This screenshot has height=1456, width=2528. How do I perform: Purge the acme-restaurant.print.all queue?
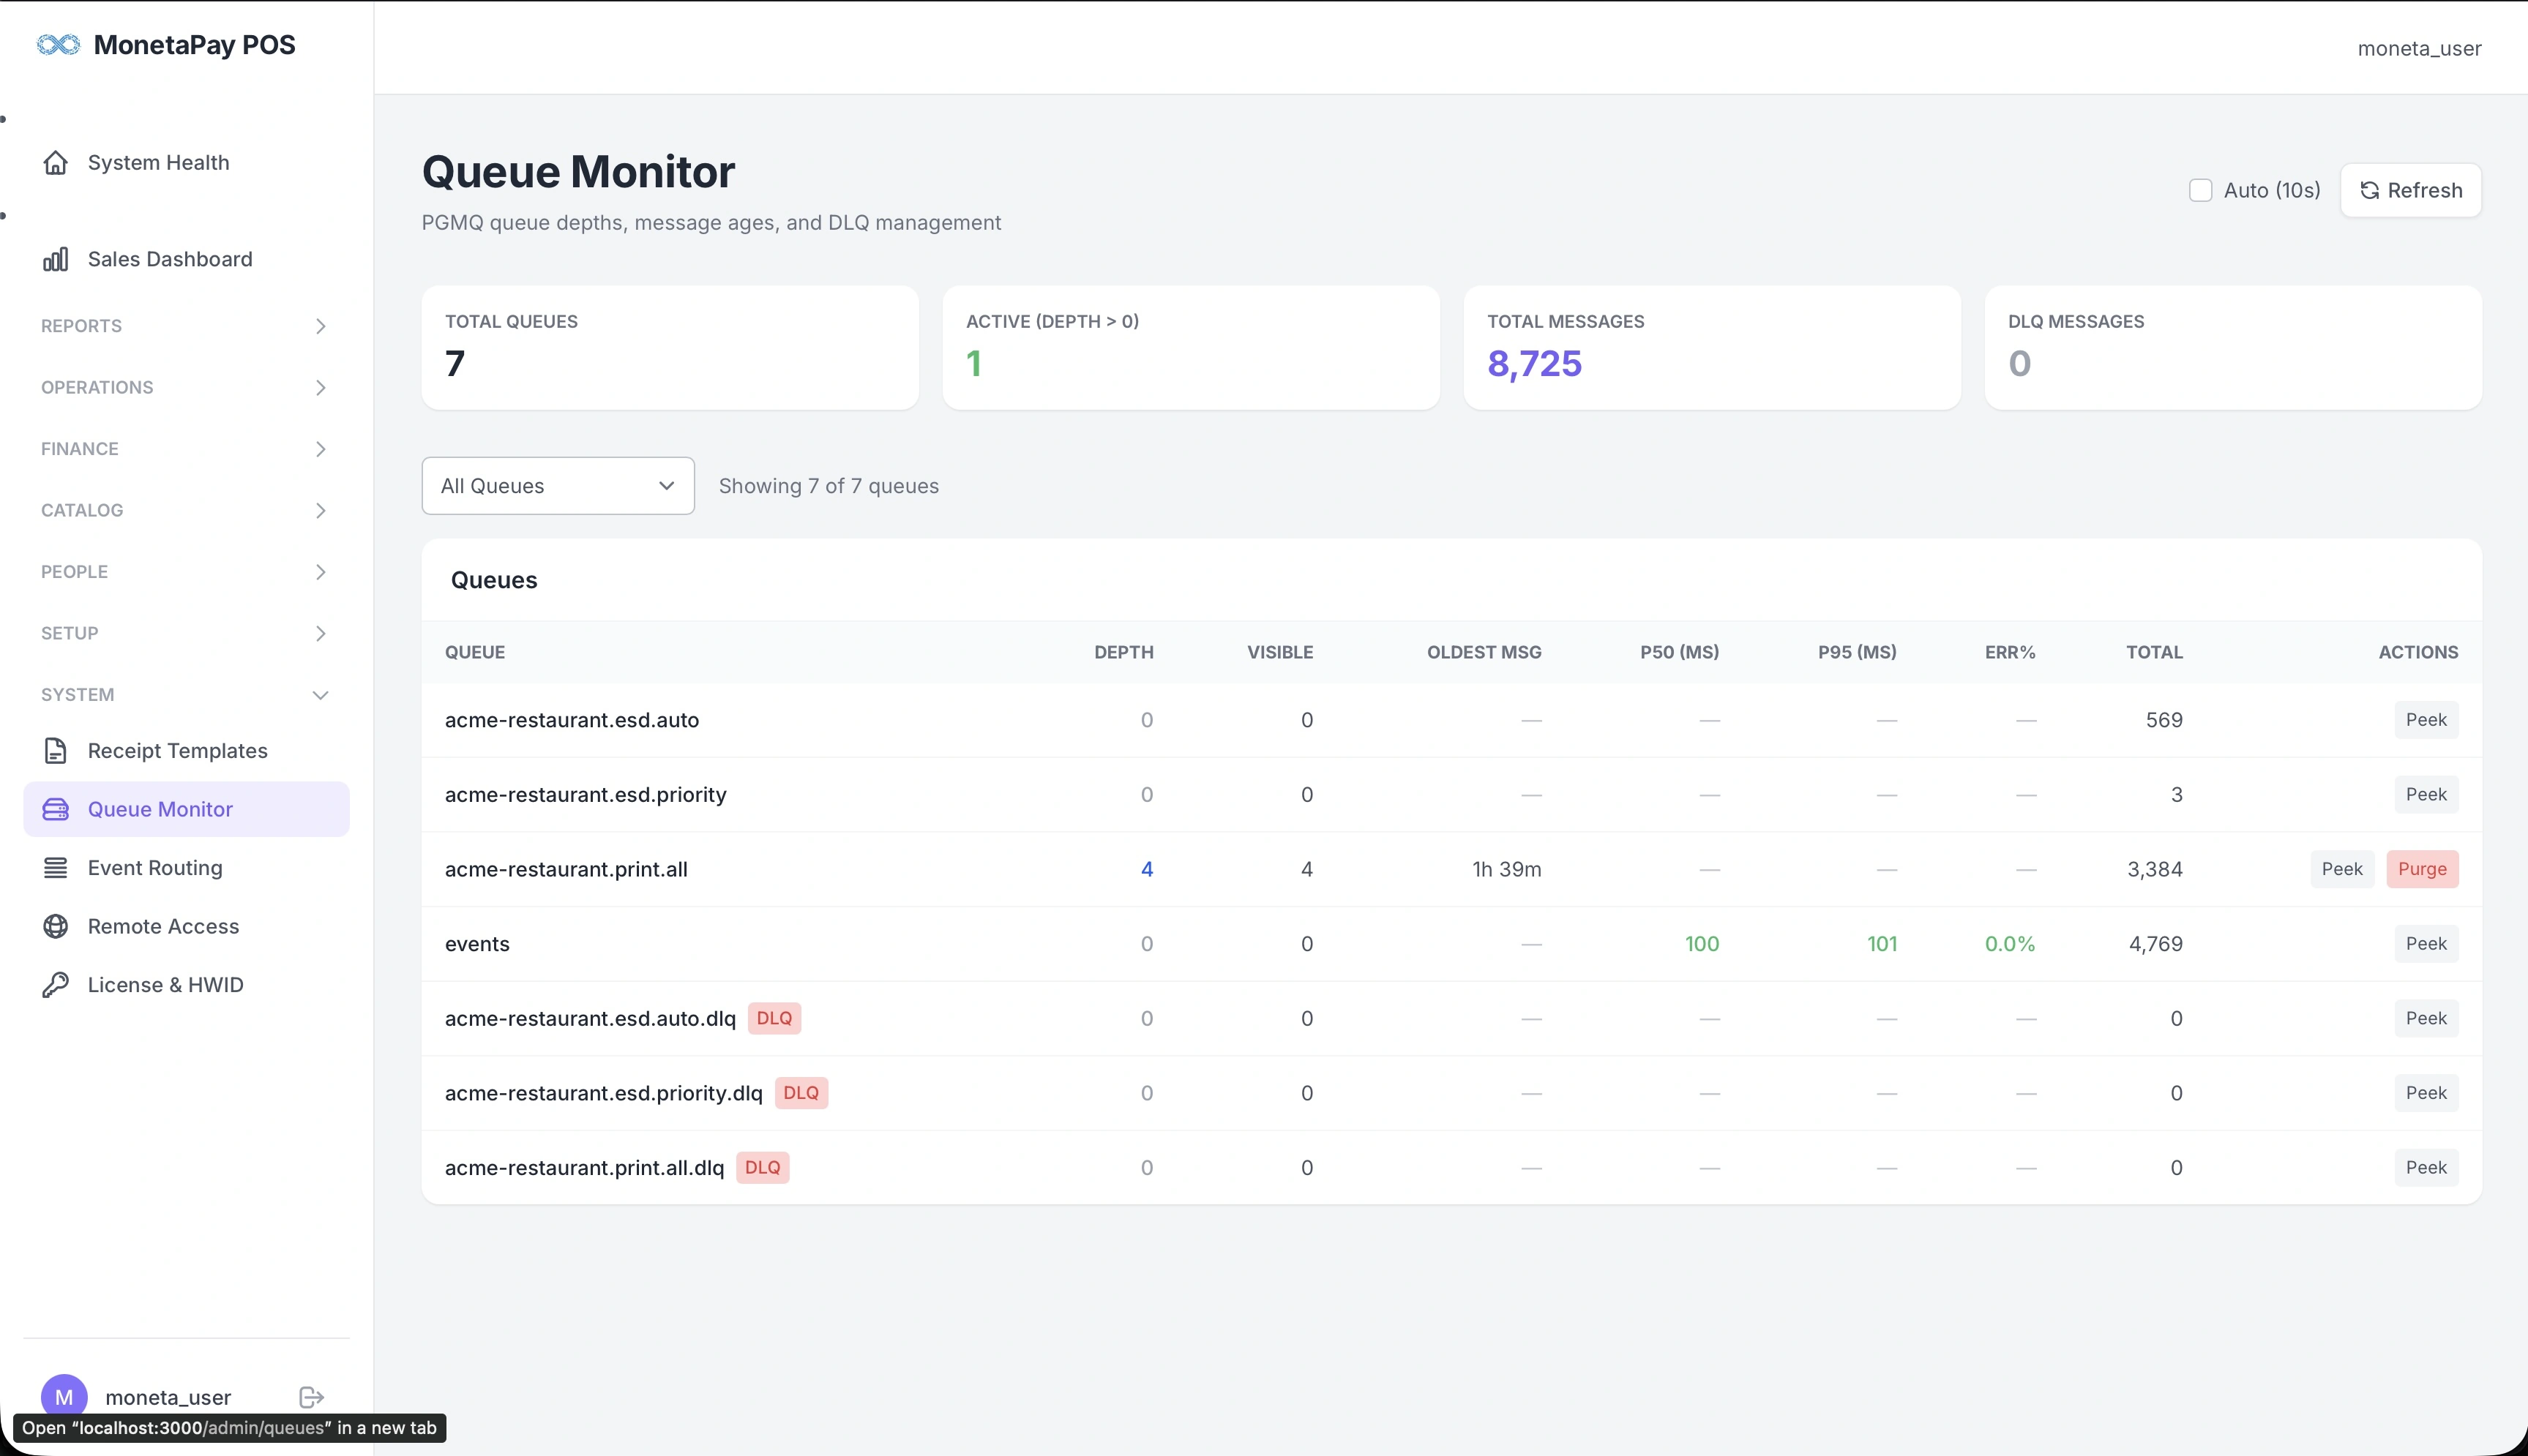2422,869
